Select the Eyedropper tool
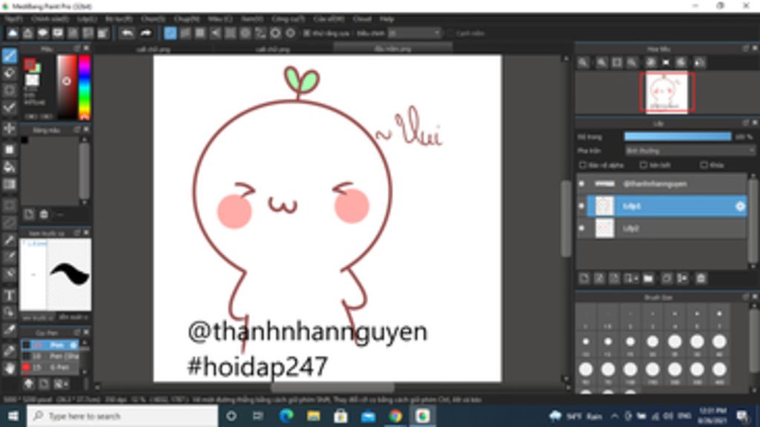 pos(9,330)
